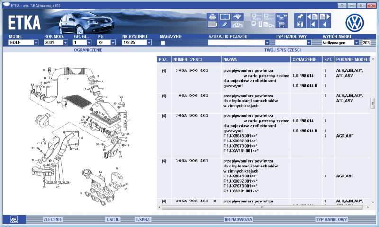Click the monitor with phone icon
The width and height of the screenshot is (379, 227).
click(256, 25)
